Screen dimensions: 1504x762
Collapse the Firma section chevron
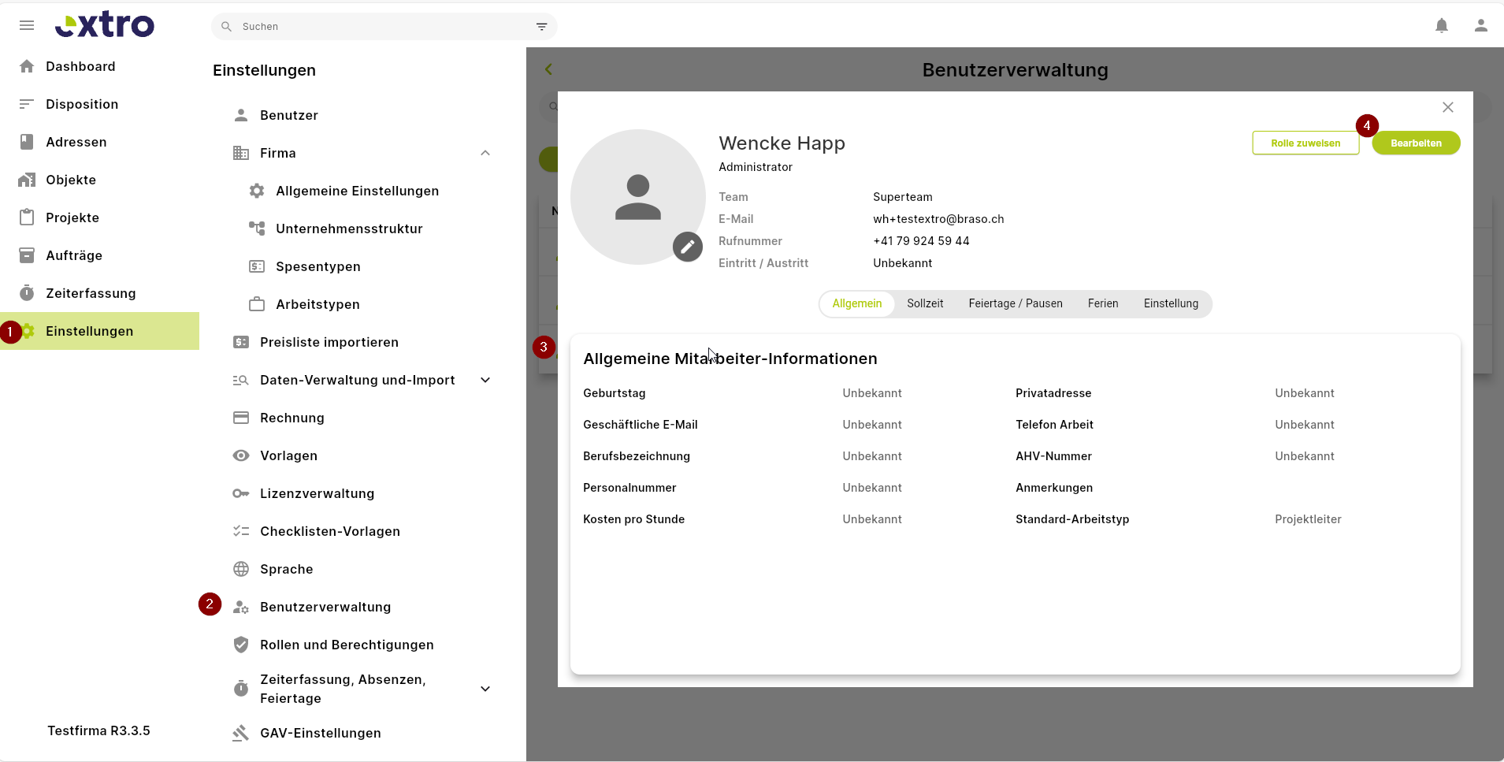click(x=485, y=153)
